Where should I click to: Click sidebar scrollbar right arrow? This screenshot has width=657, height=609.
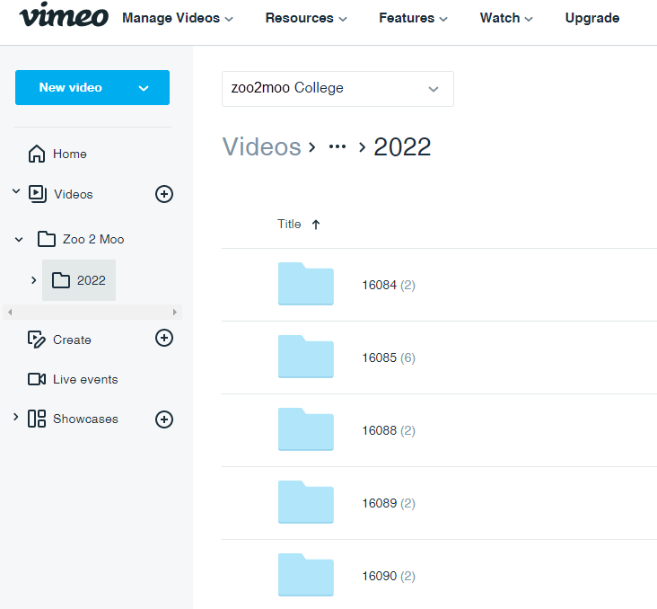[x=175, y=312]
